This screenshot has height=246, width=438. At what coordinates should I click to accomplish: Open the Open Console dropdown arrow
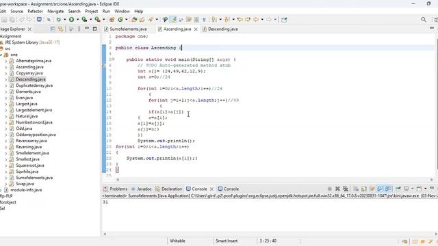(x=426, y=189)
